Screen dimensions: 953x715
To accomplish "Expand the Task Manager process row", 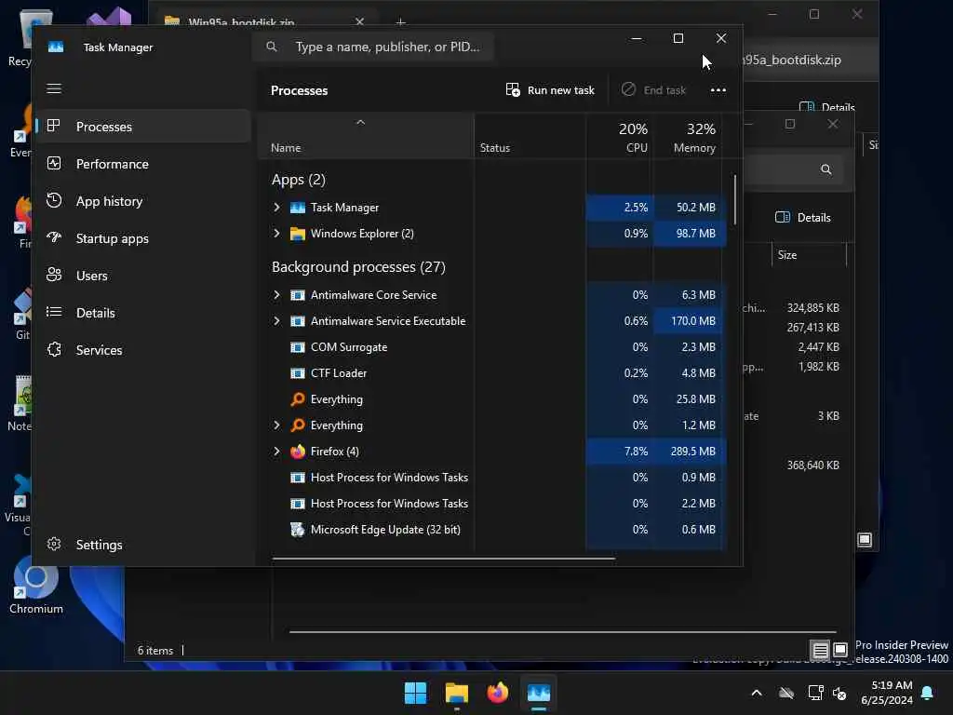I will (x=276, y=208).
